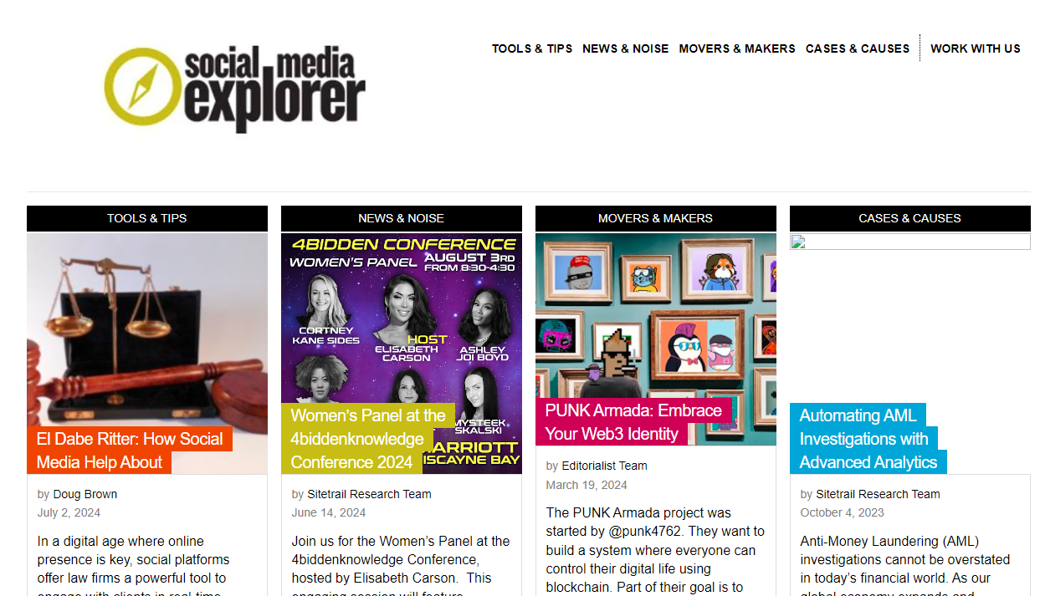Open the Work With Us menu item
This screenshot has width=1040, height=596.
(976, 48)
